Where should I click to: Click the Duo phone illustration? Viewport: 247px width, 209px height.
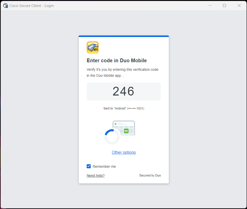124,128
